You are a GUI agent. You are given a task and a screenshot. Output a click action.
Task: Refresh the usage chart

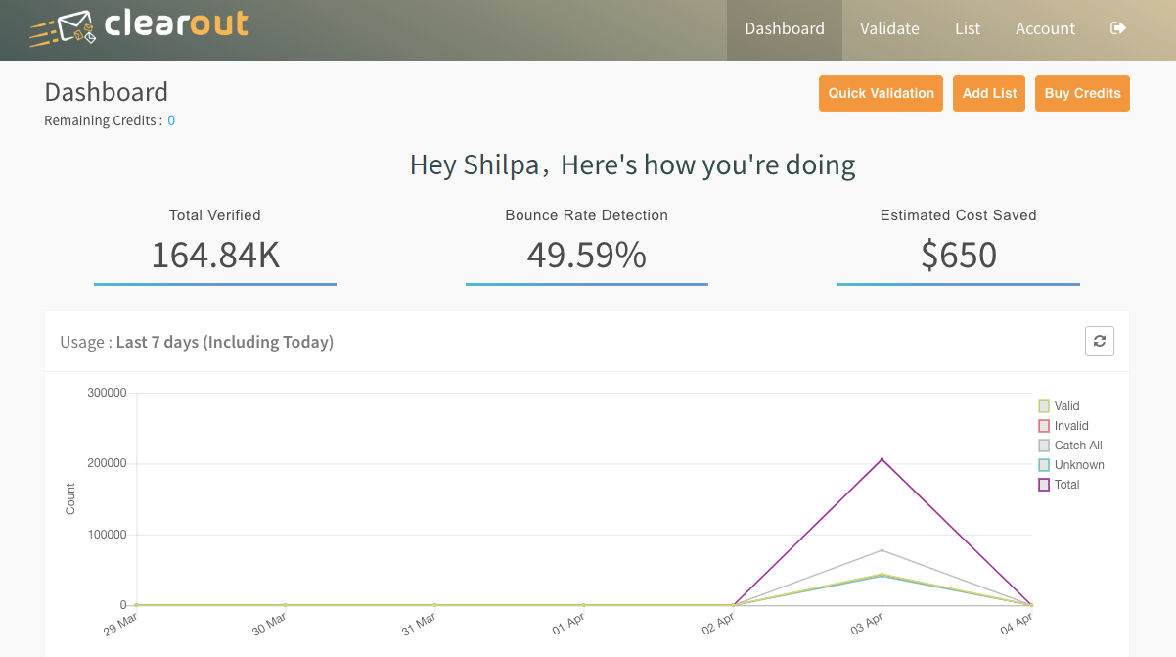point(1100,341)
